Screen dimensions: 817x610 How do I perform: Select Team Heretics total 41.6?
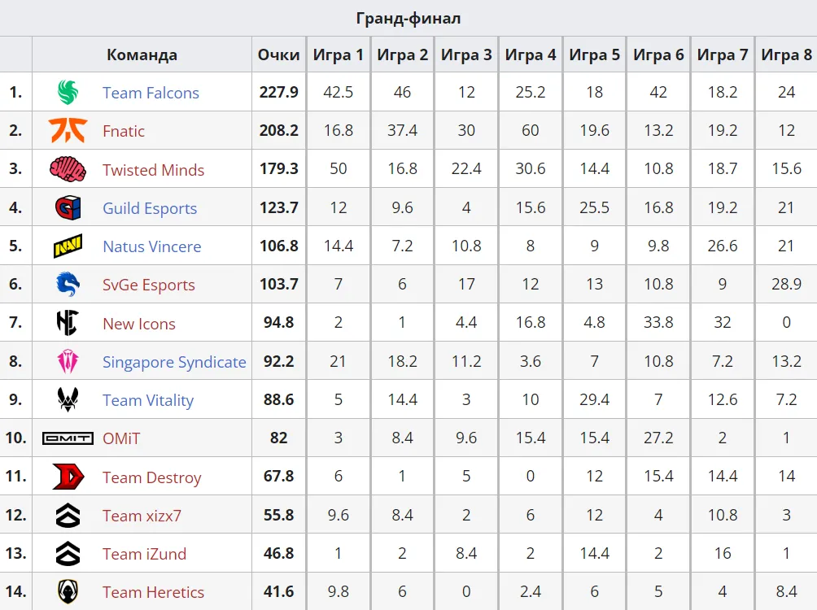(279, 592)
